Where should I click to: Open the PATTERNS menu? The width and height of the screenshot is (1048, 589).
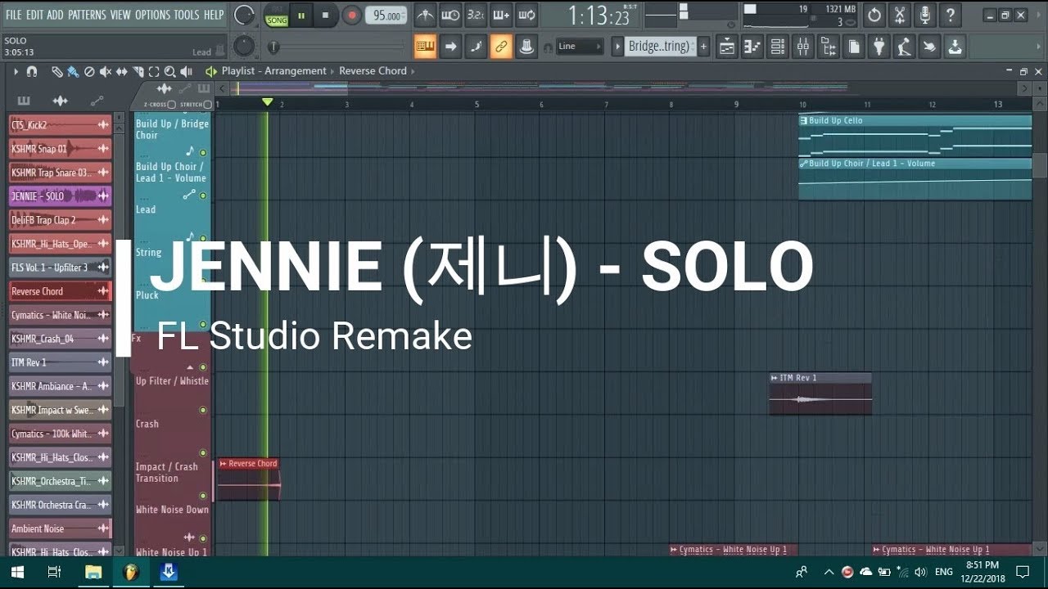pos(87,15)
